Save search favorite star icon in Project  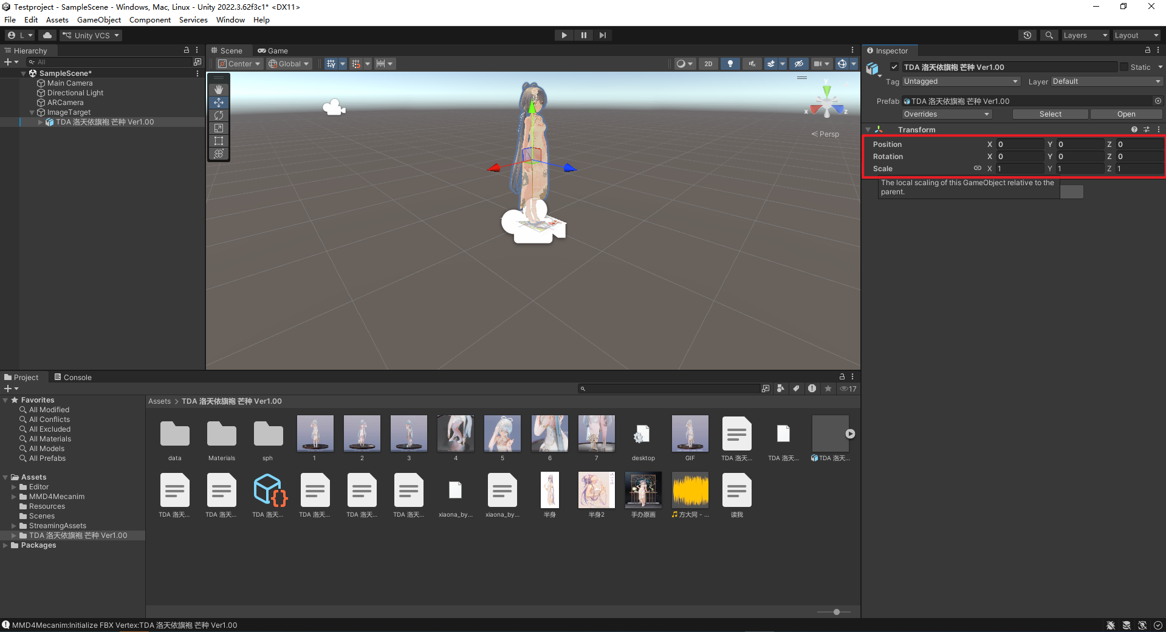pyautogui.click(x=828, y=389)
